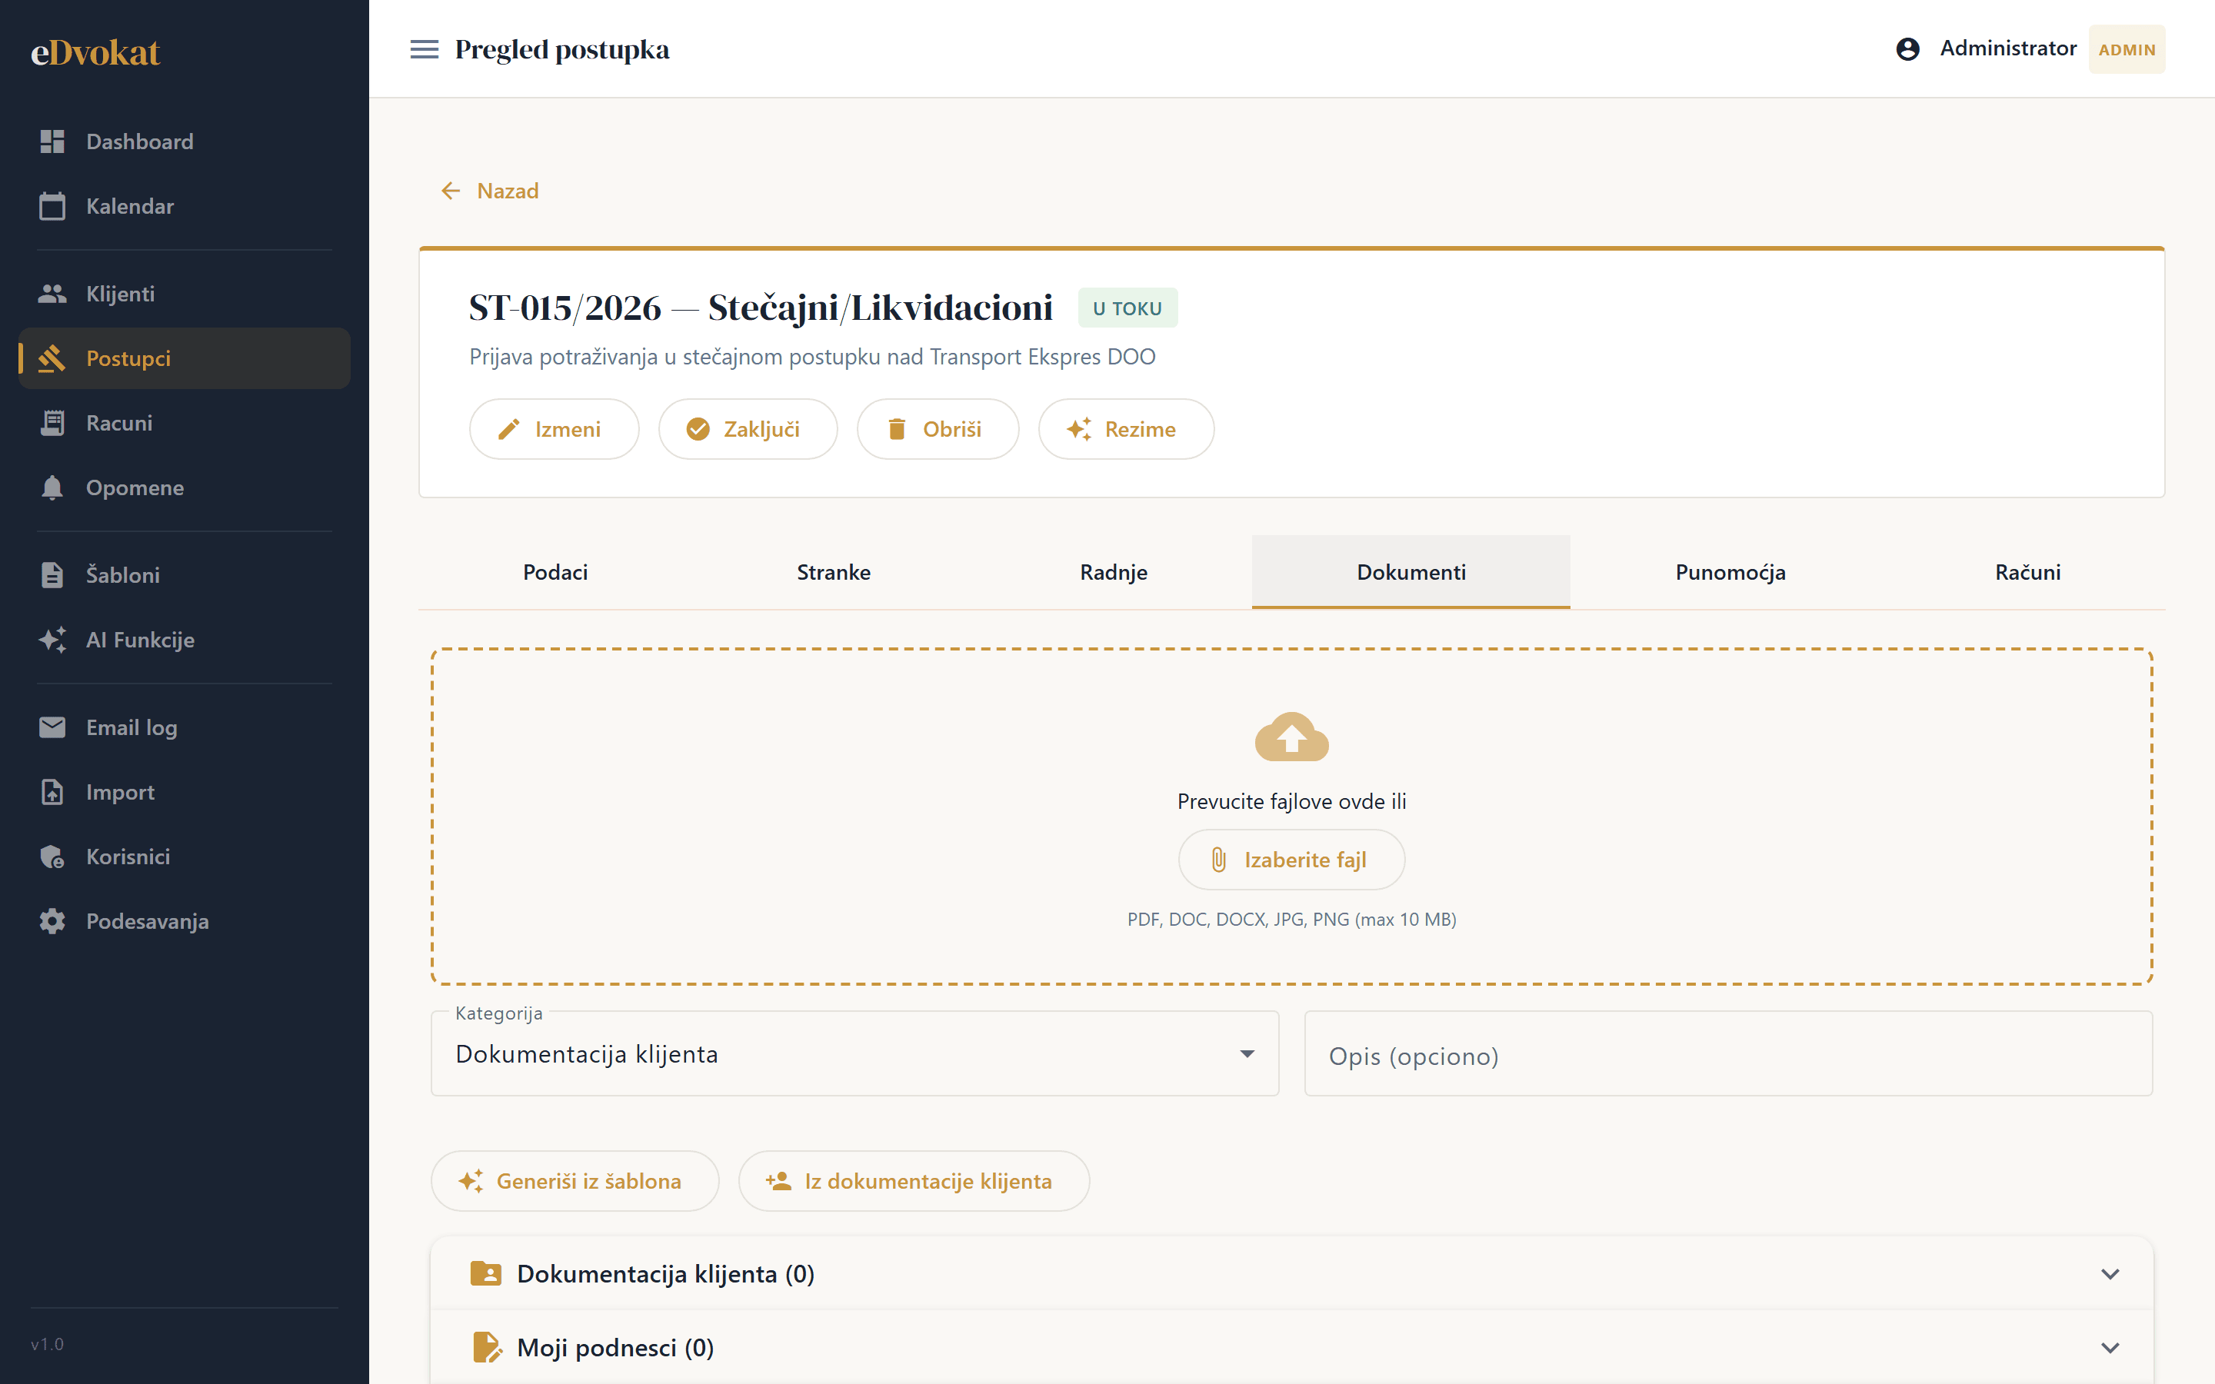Expand Moji podnesci section chevron
The height and width of the screenshot is (1384, 2215).
[2110, 1347]
